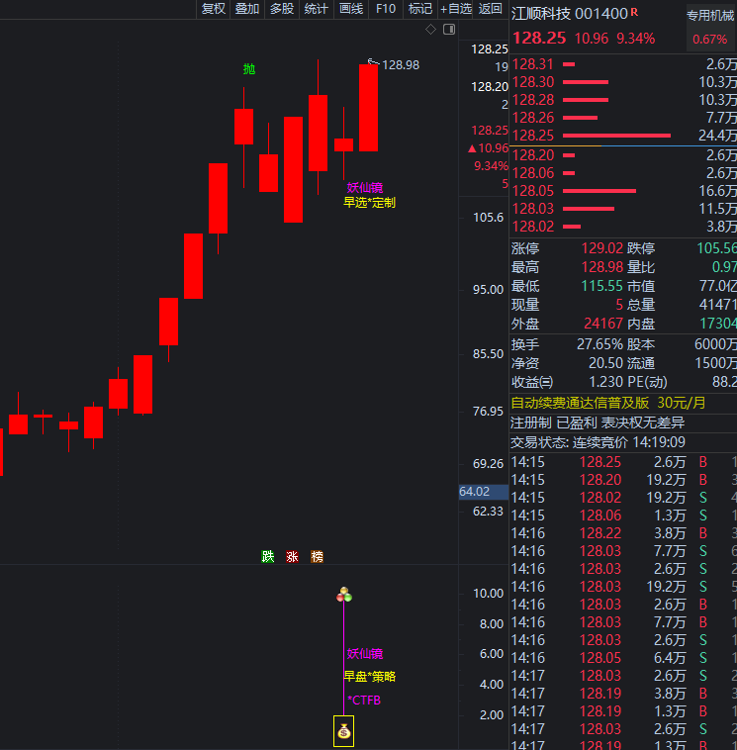Click the 专用机械 sector link
The width and height of the screenshot is (737, 750).
(x=710, y=15)
